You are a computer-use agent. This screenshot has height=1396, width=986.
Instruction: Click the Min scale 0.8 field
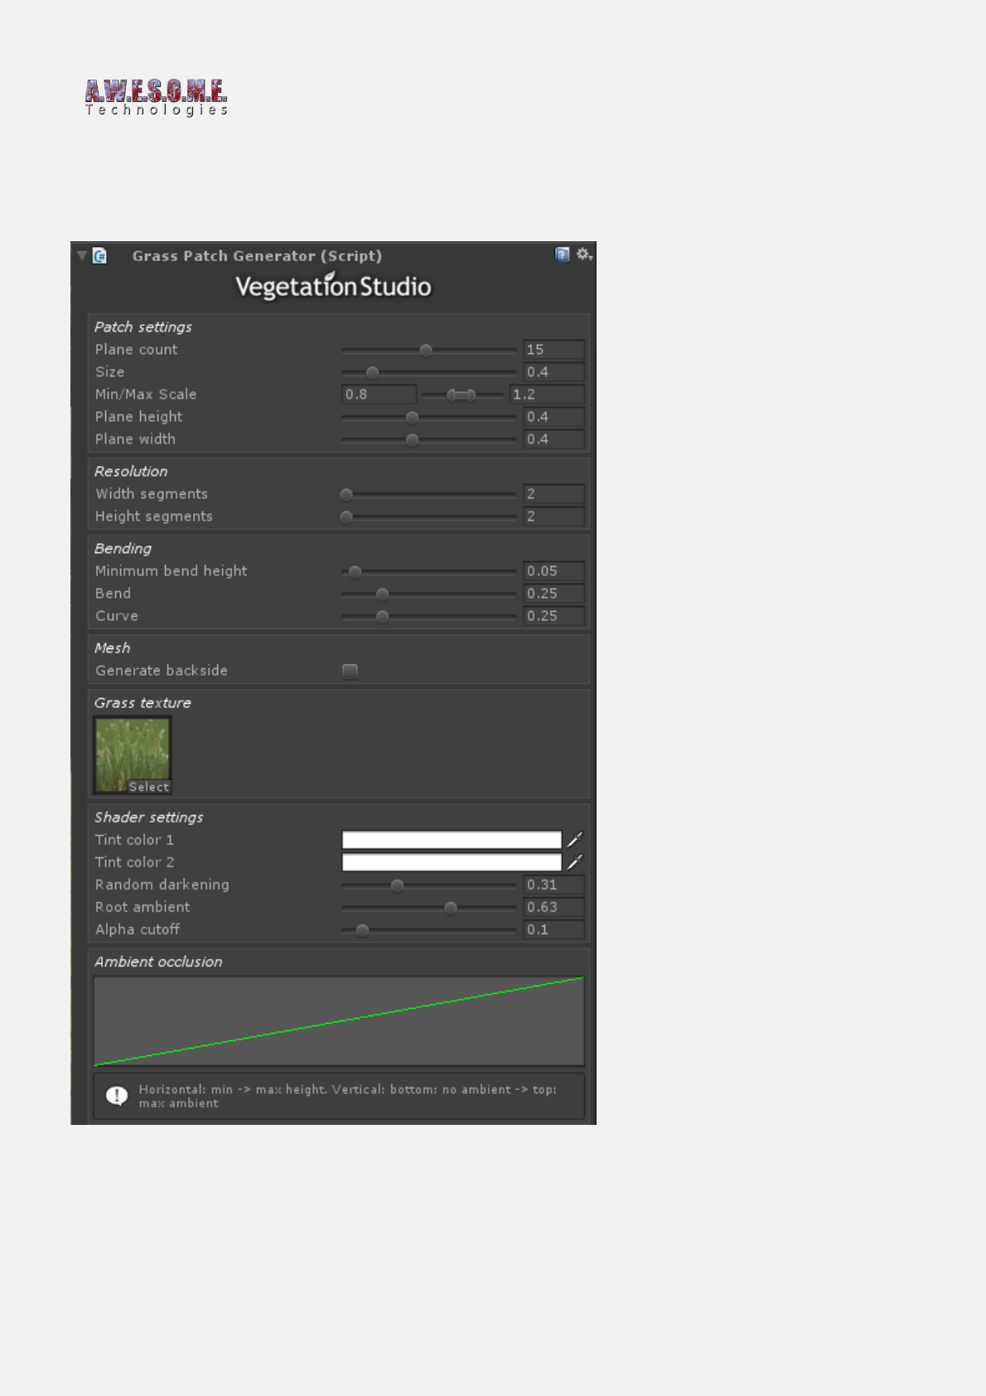point(379,395)
